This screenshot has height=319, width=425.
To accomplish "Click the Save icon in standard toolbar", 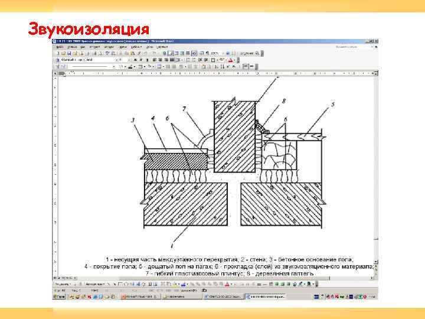I will [x=69, y=53].
